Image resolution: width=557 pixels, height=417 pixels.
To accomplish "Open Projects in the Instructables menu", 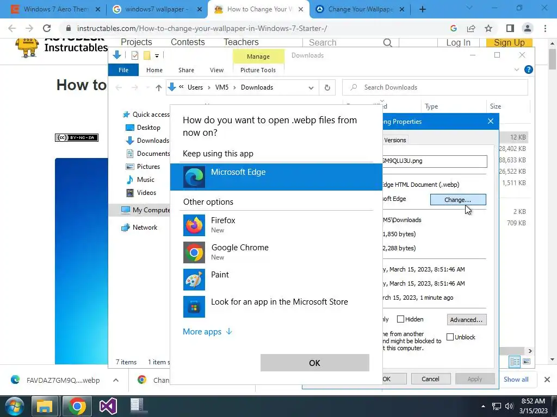I will point(137,42).
